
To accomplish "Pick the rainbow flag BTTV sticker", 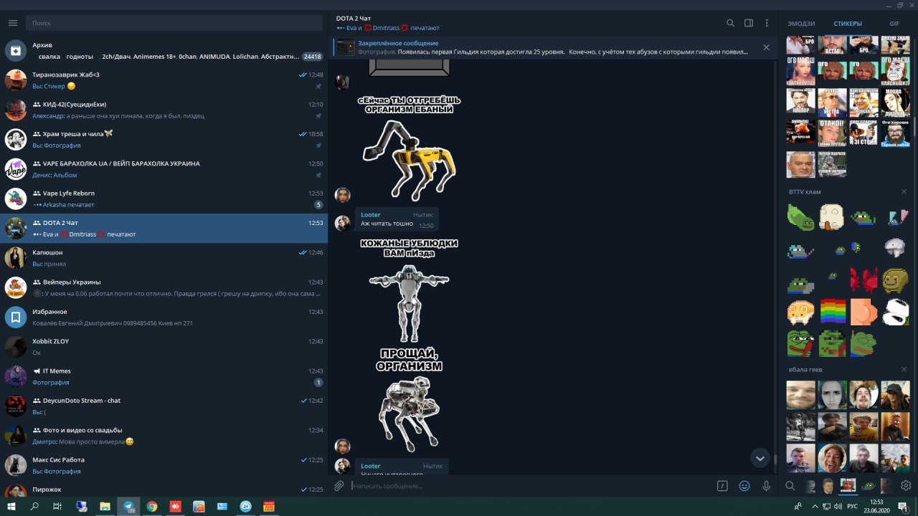I will pos(833,312).
